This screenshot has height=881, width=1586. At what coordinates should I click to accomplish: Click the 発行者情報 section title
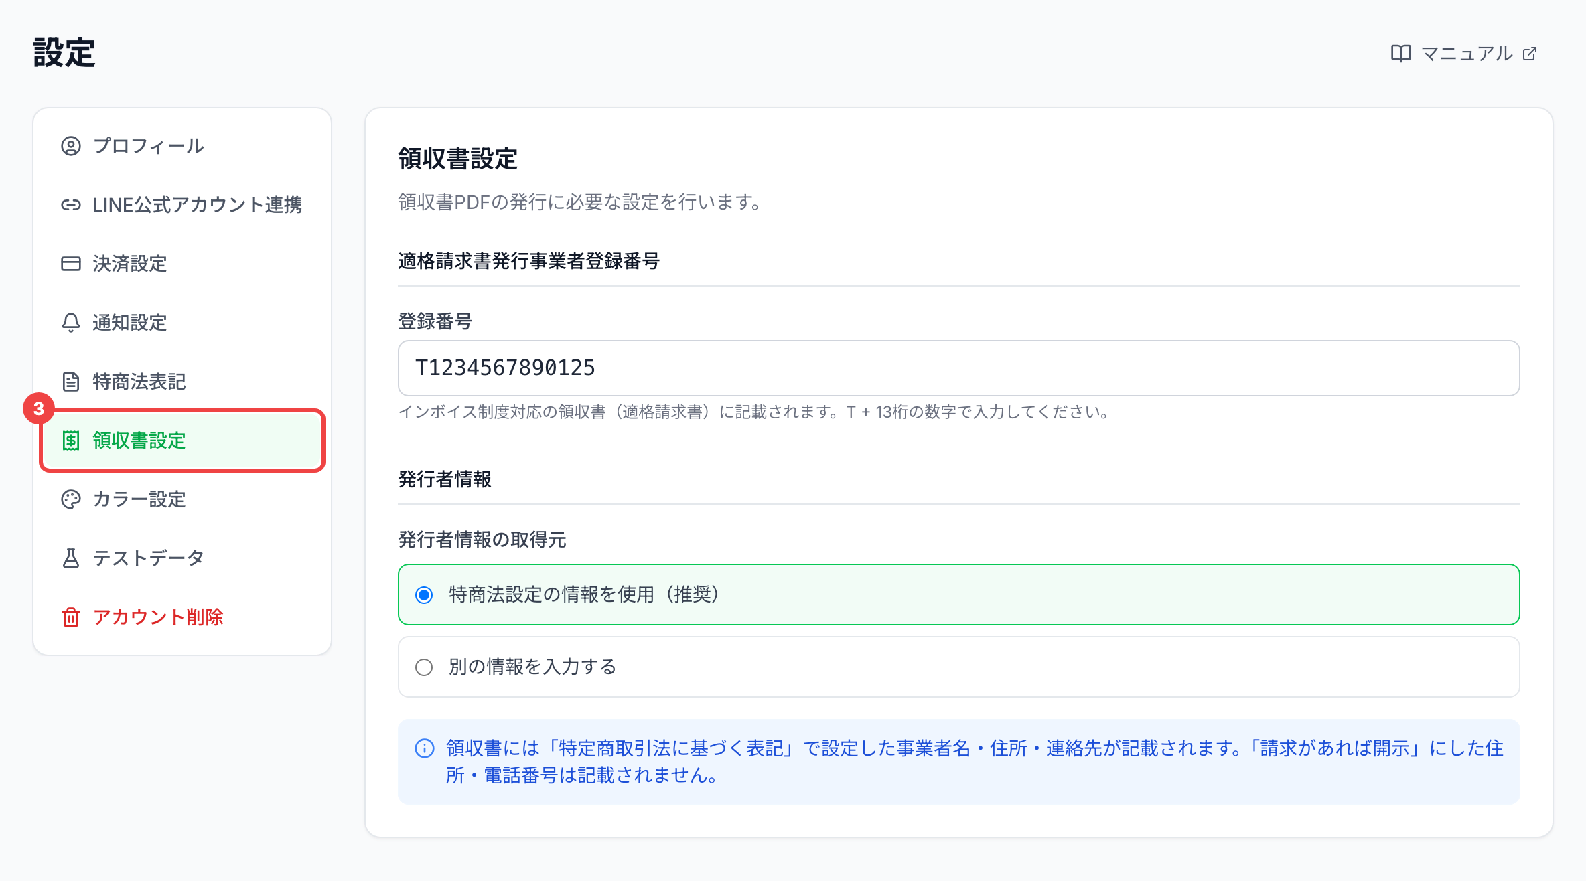click(x=445, y=479)
